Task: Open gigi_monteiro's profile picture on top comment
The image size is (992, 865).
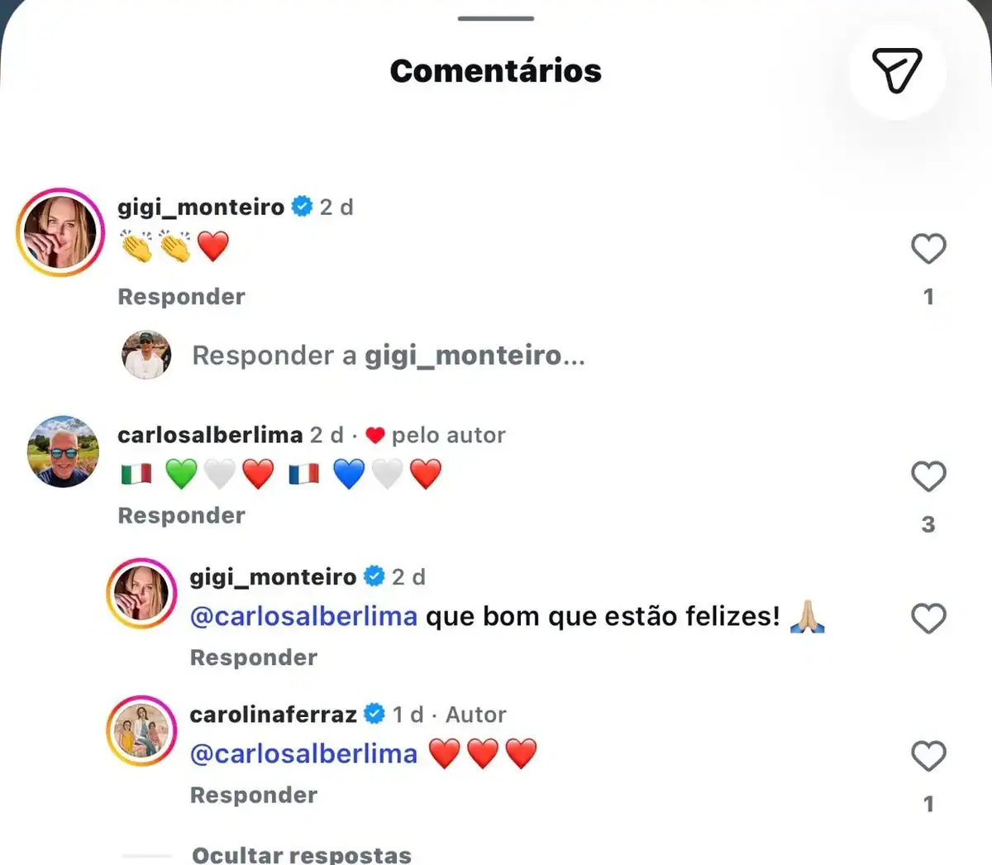Action: pyautogui.click(x=60, y=232)
